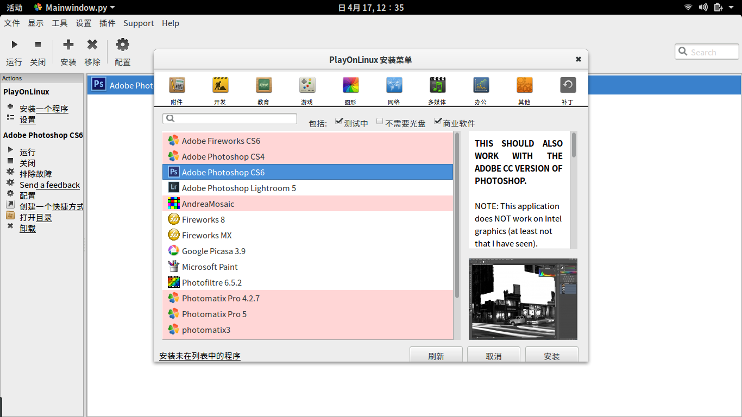Screen dimensions: 742x417
Task: Open the 开发 development category
Action: [220, 90]
